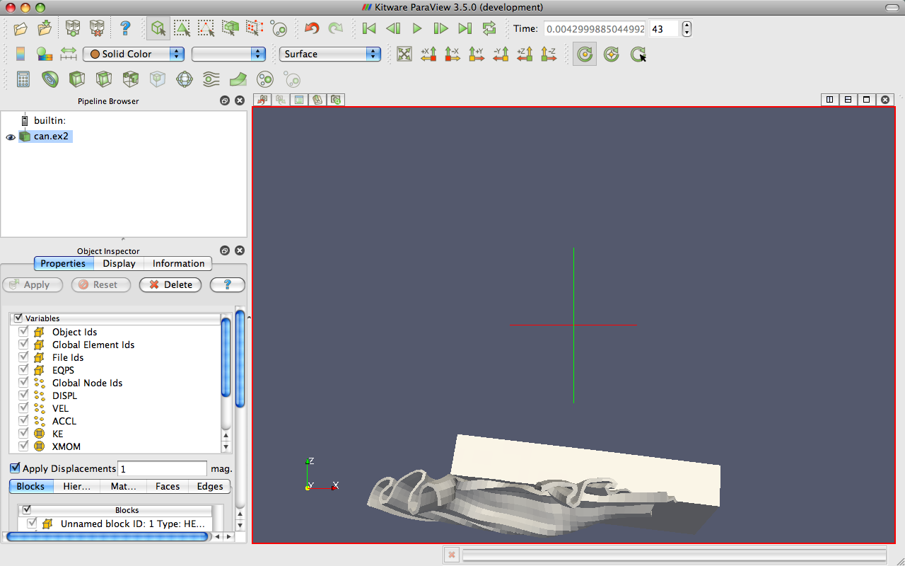905x566 pixels.
Task: Set view direction to -Z
Action: coord(549,54)
